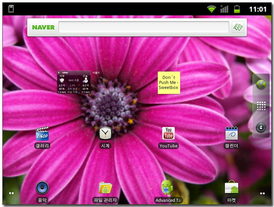Tap the round camera-like dock icon
The height and width of the screenshot is (207, 274).
tap(261, 127)
